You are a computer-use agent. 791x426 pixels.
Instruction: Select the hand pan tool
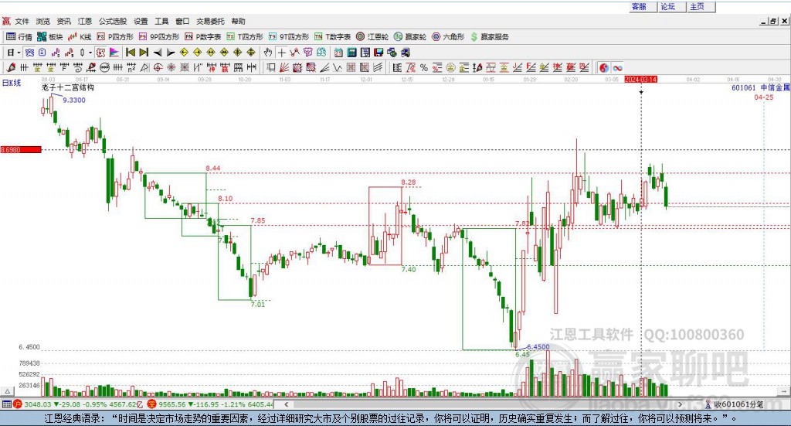click(x=268, y=53)
